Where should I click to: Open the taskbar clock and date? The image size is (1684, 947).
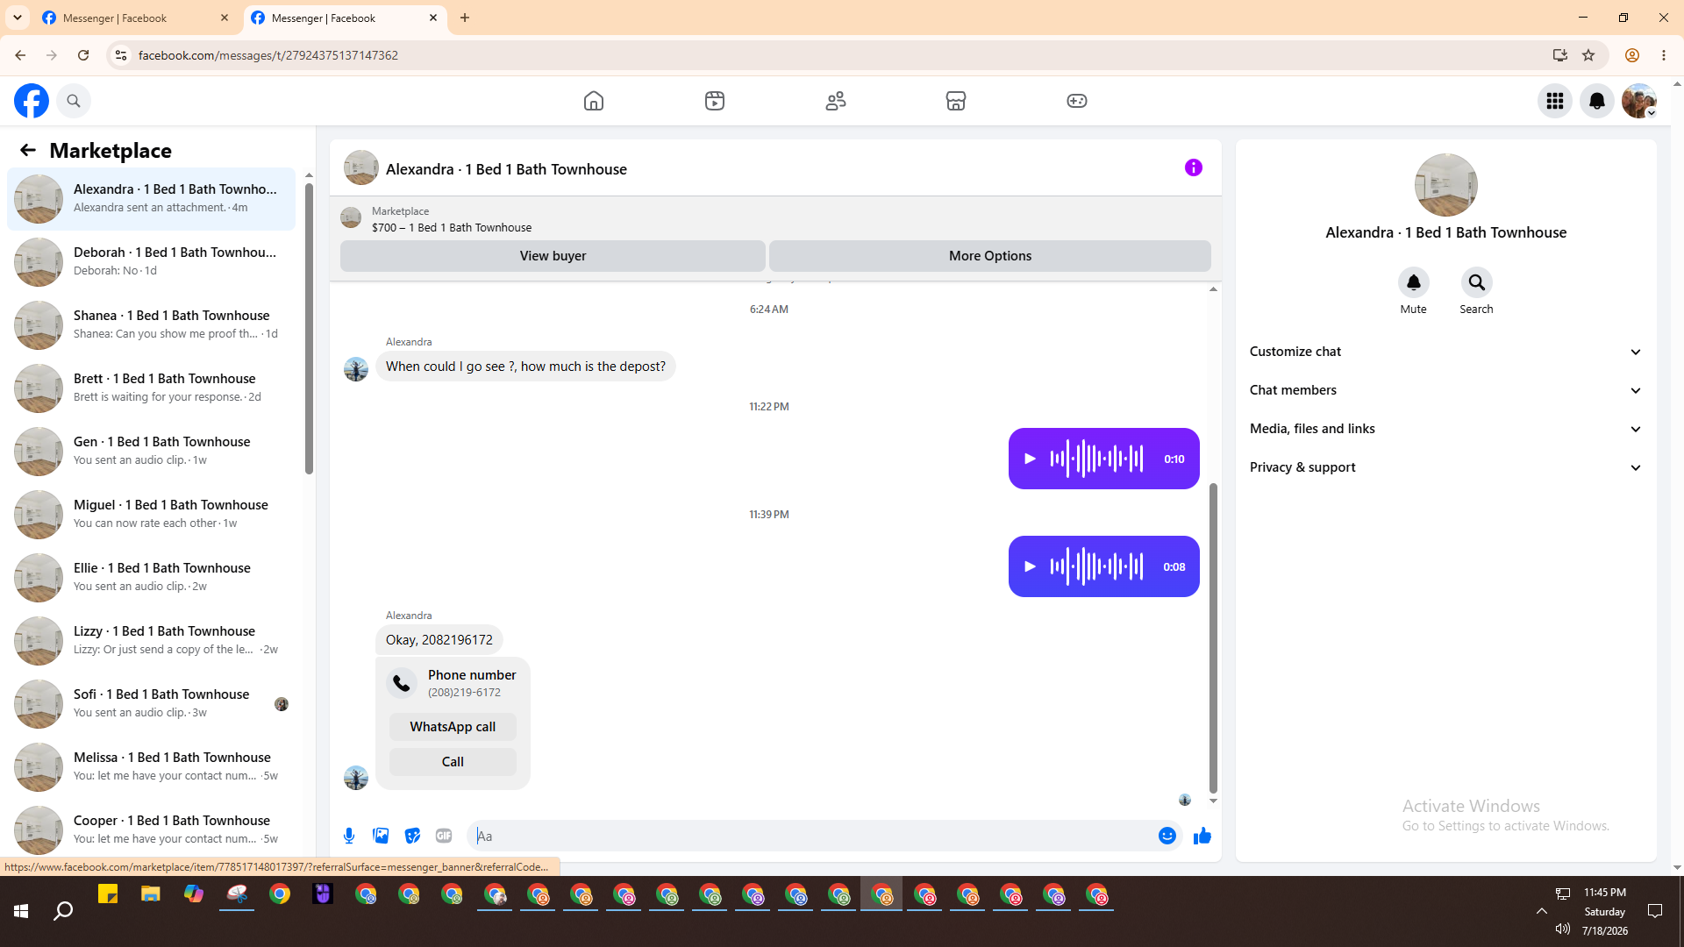point(1605,911)
